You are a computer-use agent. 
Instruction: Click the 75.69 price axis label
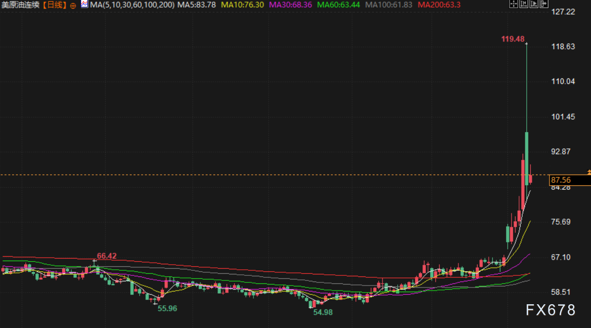pyautogui.click(x=561, y=222)
